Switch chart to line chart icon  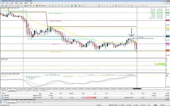(56, 5)
